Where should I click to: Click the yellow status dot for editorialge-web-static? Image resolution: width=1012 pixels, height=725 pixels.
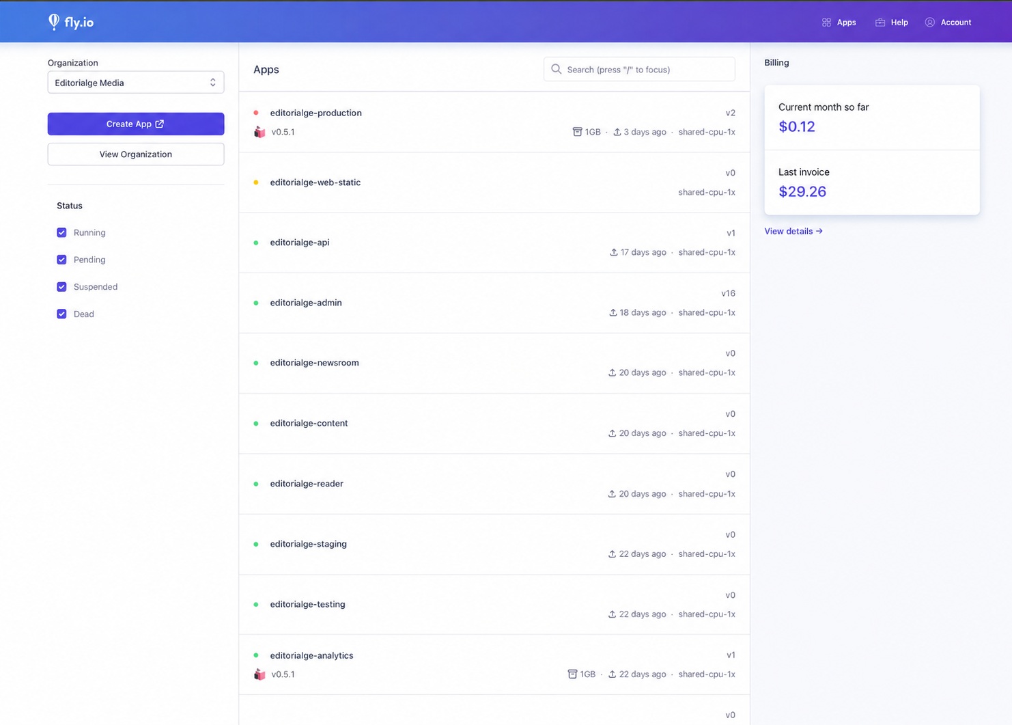click(x=256, y=182)
